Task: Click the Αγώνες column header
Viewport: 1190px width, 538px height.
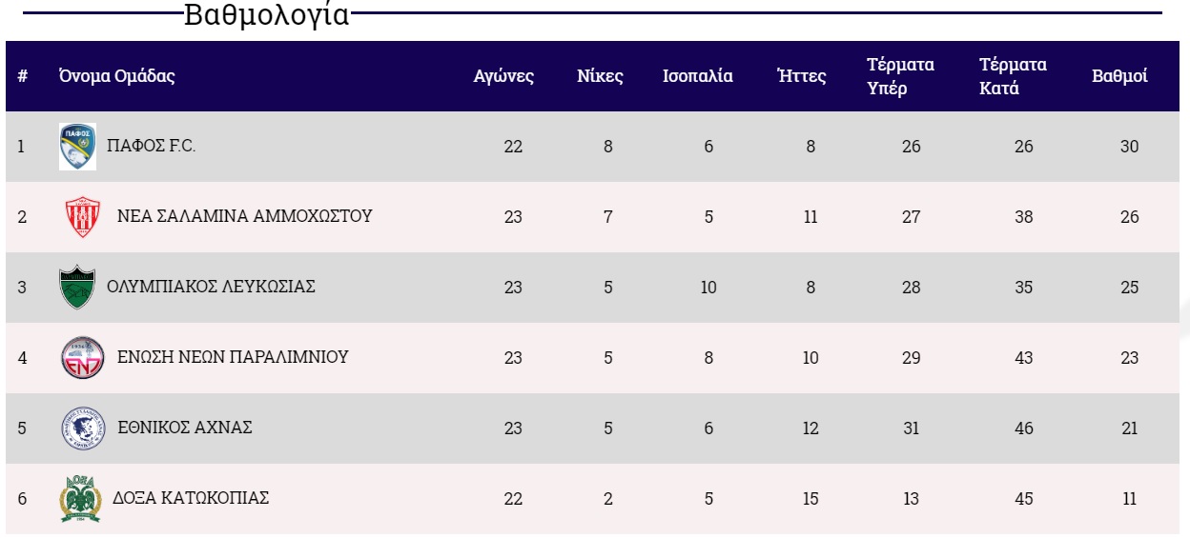Action: [503, 77]
